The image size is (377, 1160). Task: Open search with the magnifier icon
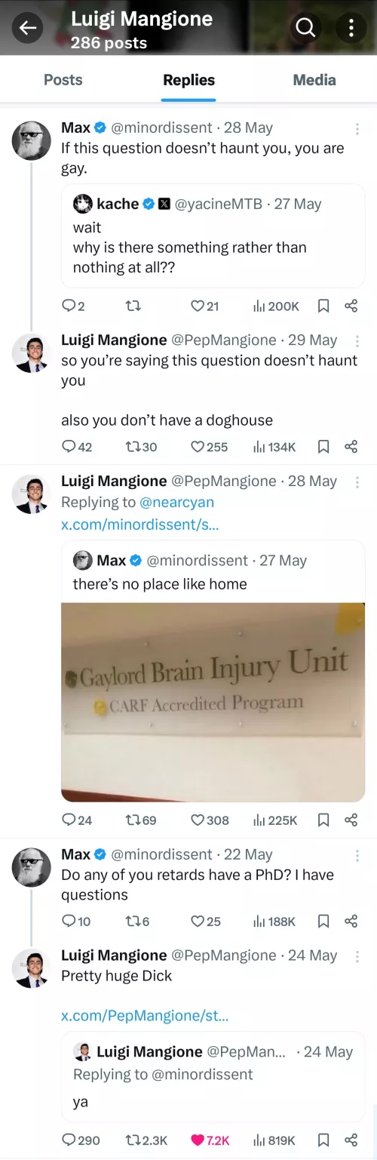(x=305, y=28)
